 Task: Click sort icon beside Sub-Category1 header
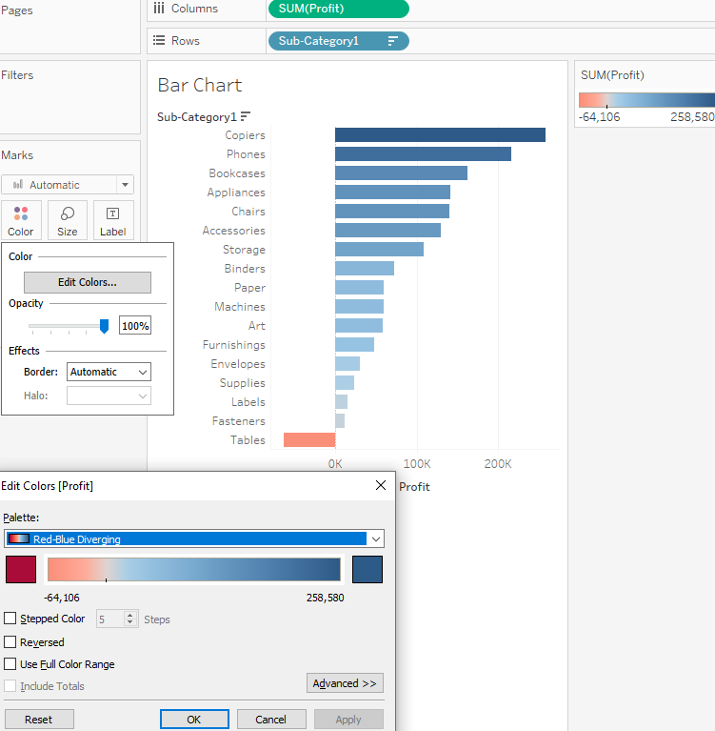click(x=246, y=116)
